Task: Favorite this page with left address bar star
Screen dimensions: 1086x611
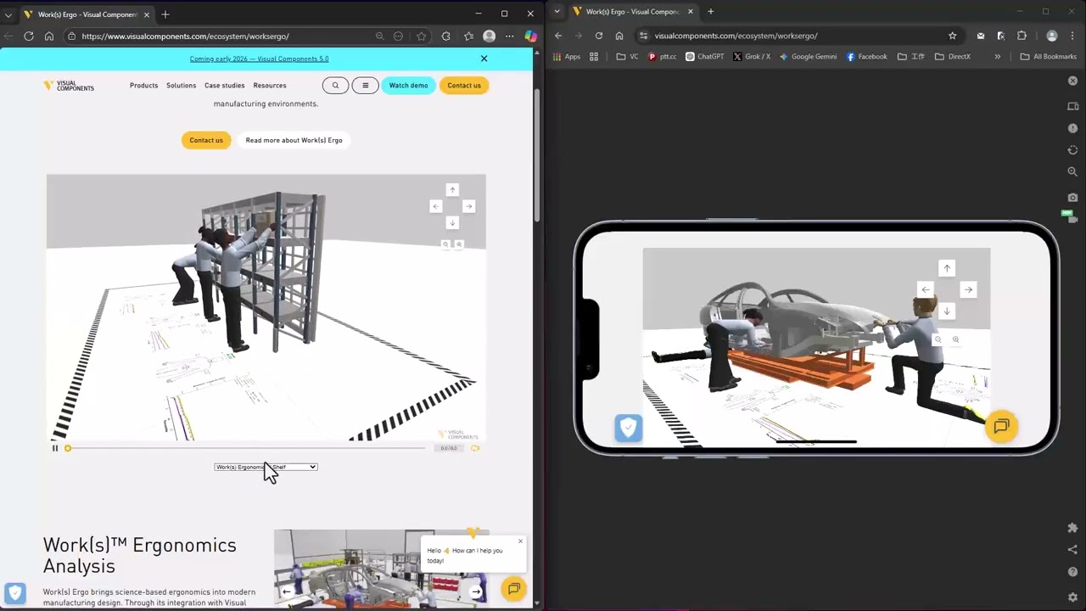Action: (x=421, y=36)
